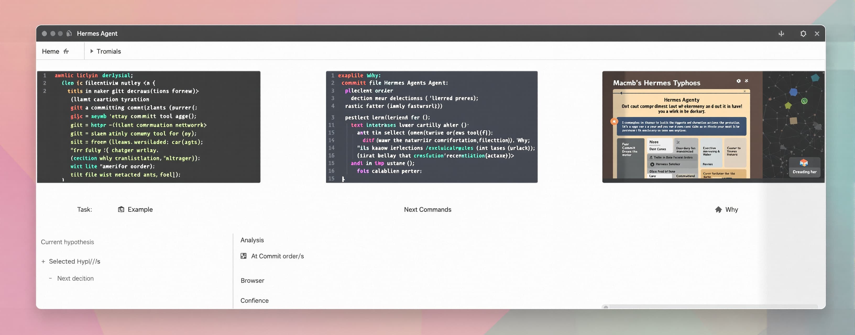
Task: Click the blue message box starting I commgles
Action: [x=681, y=126]
